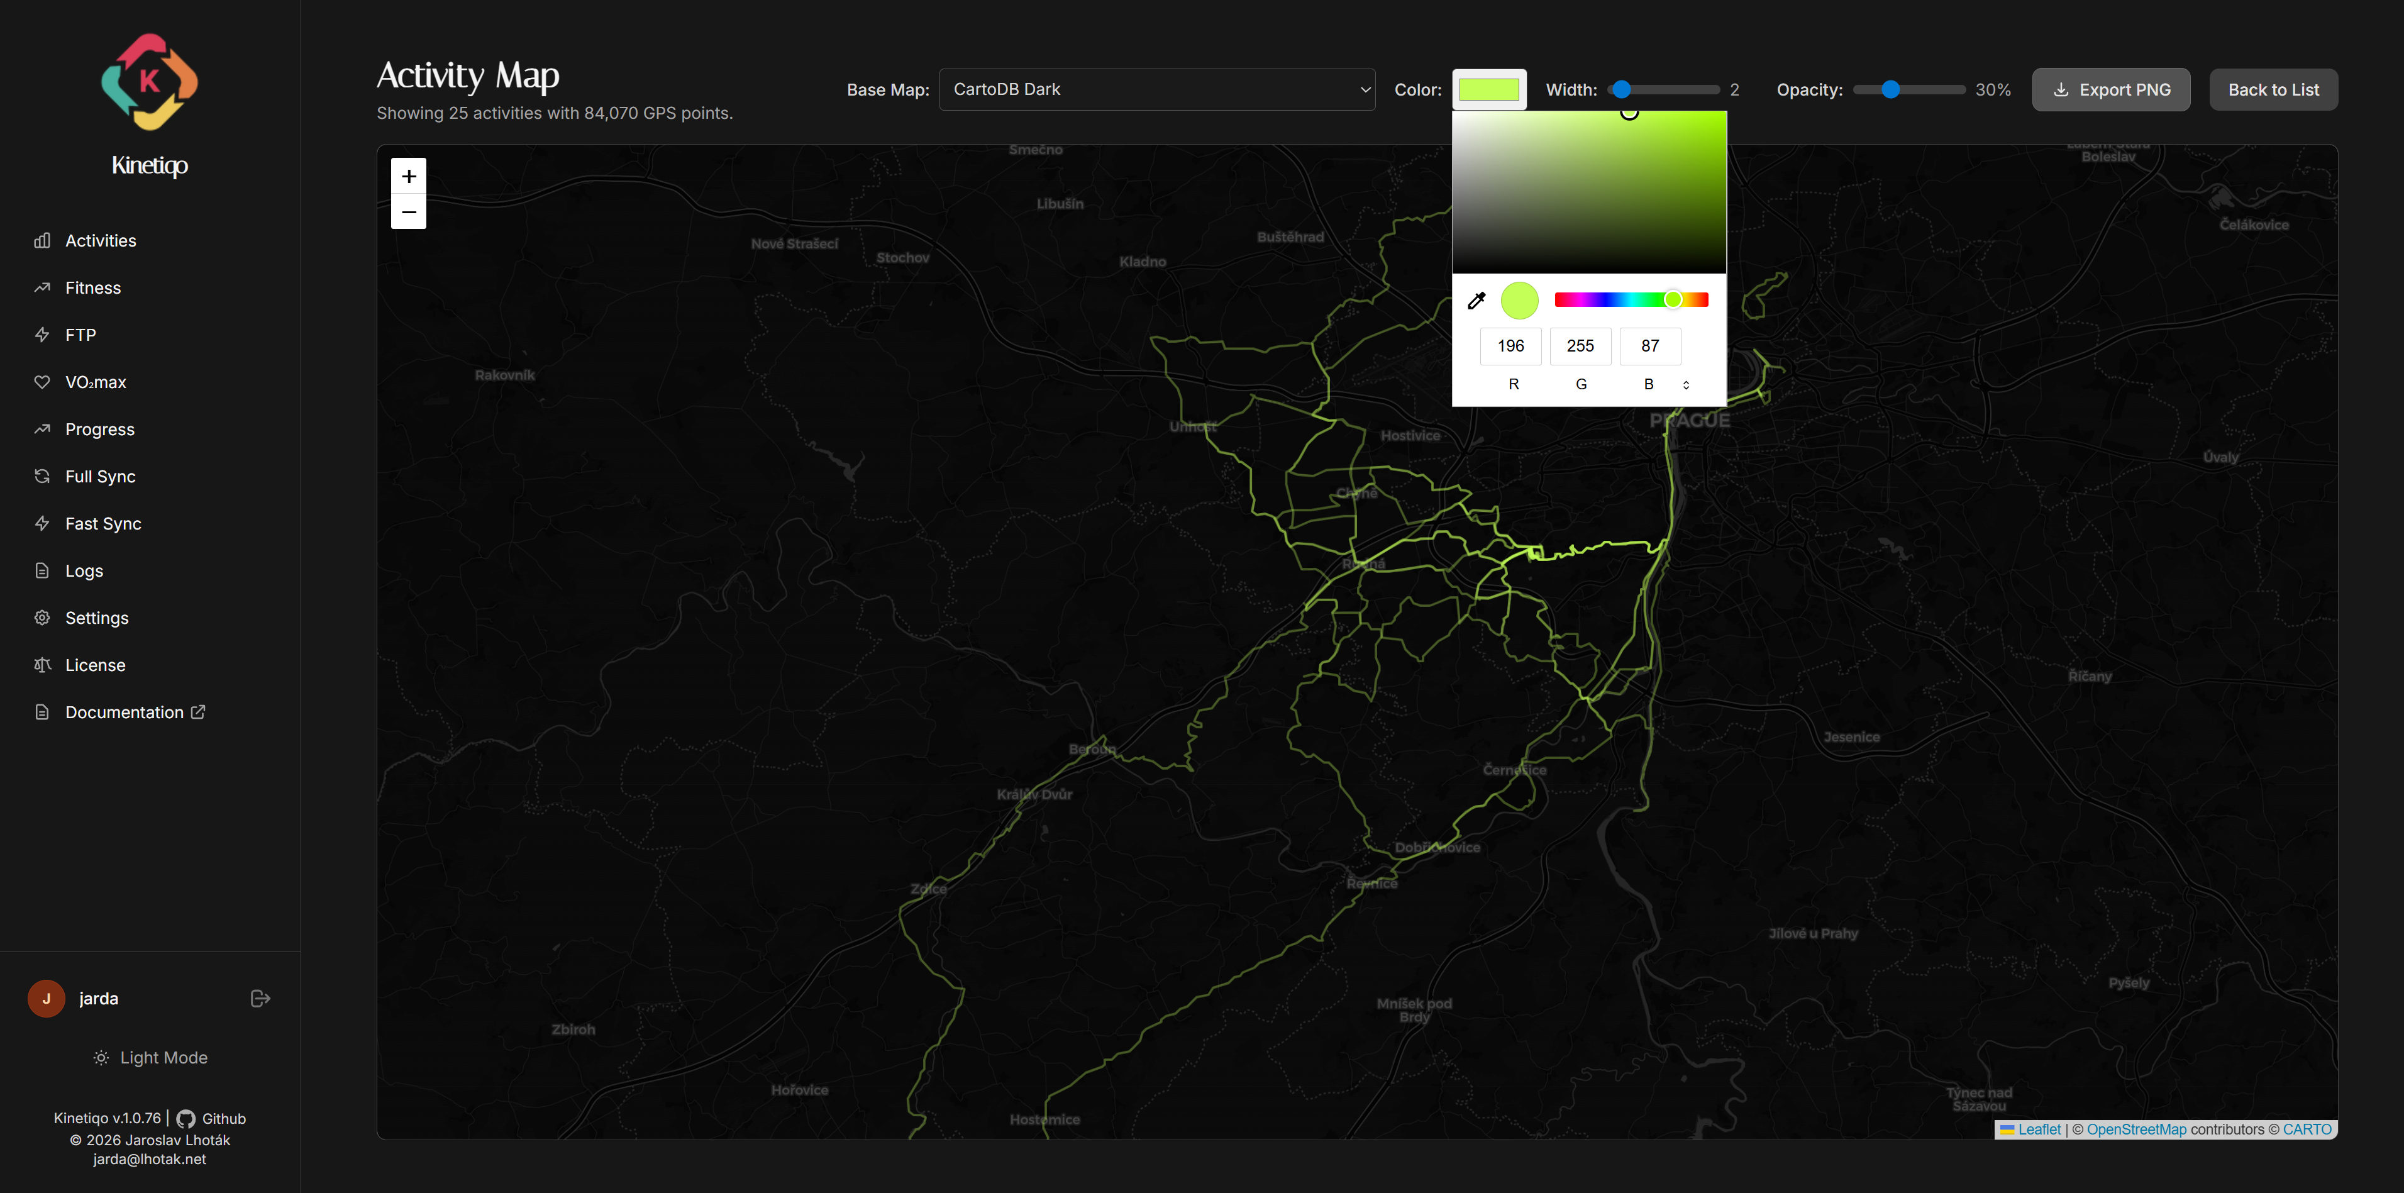Click the round color preview circle

coord(1519,301)
